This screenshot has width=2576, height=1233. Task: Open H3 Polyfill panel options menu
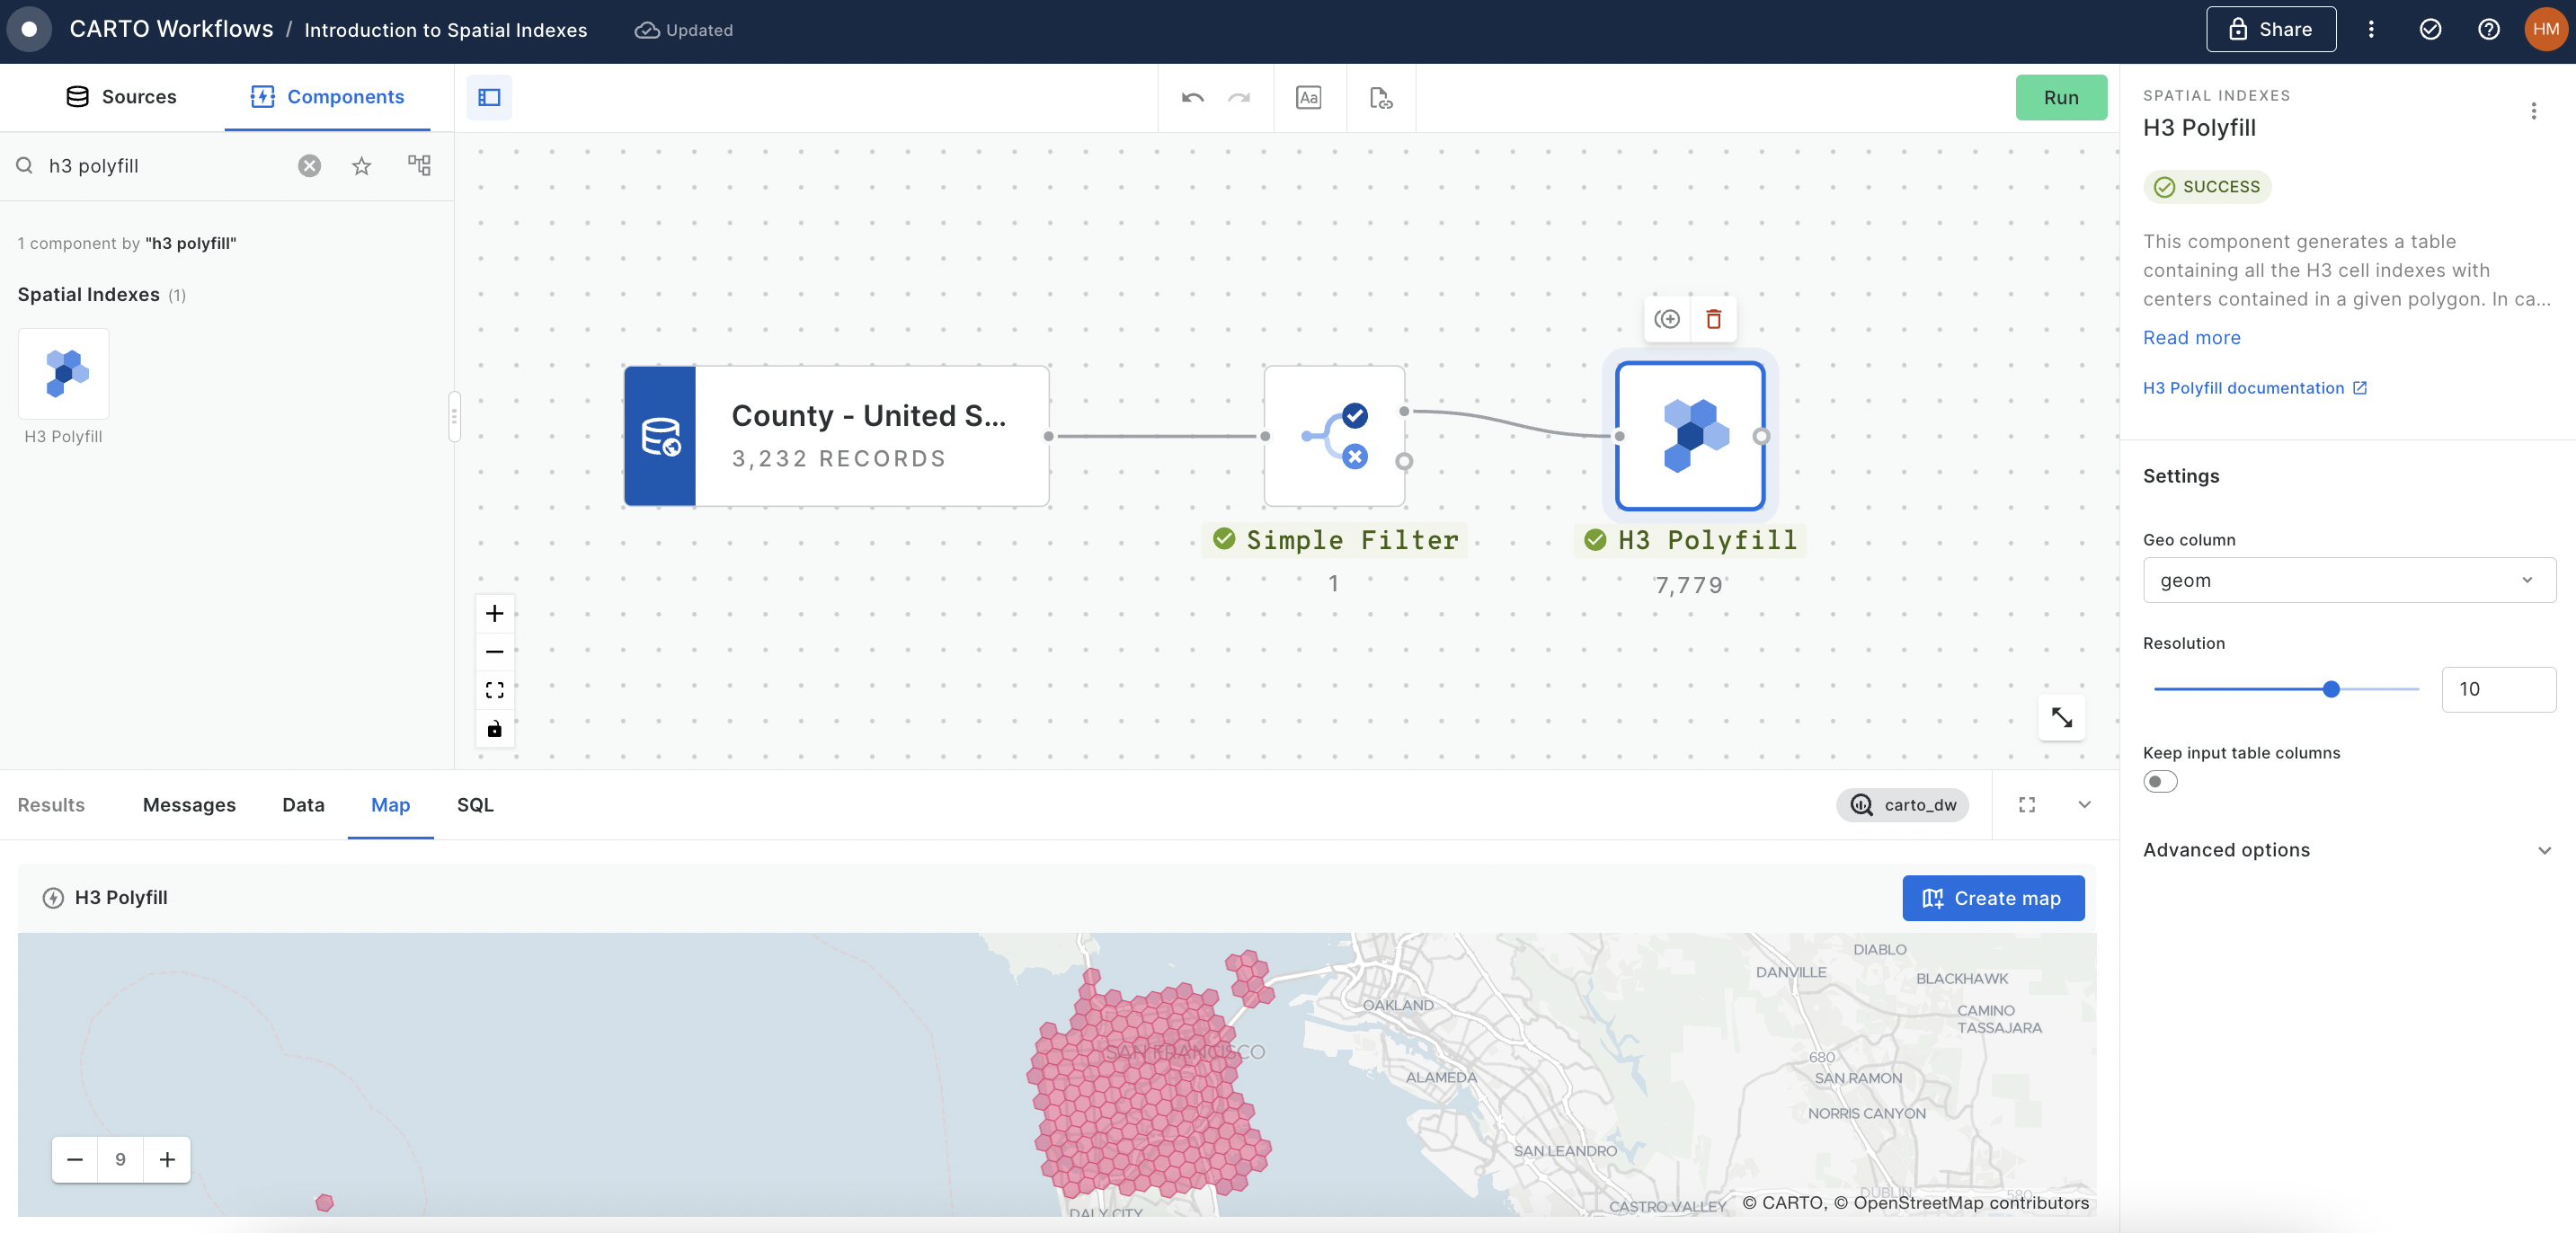pos(2533,111)
